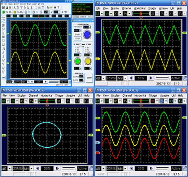
Task: Select DC coupling for CH2 in the control panel
Action: click(x=86, y=48)
